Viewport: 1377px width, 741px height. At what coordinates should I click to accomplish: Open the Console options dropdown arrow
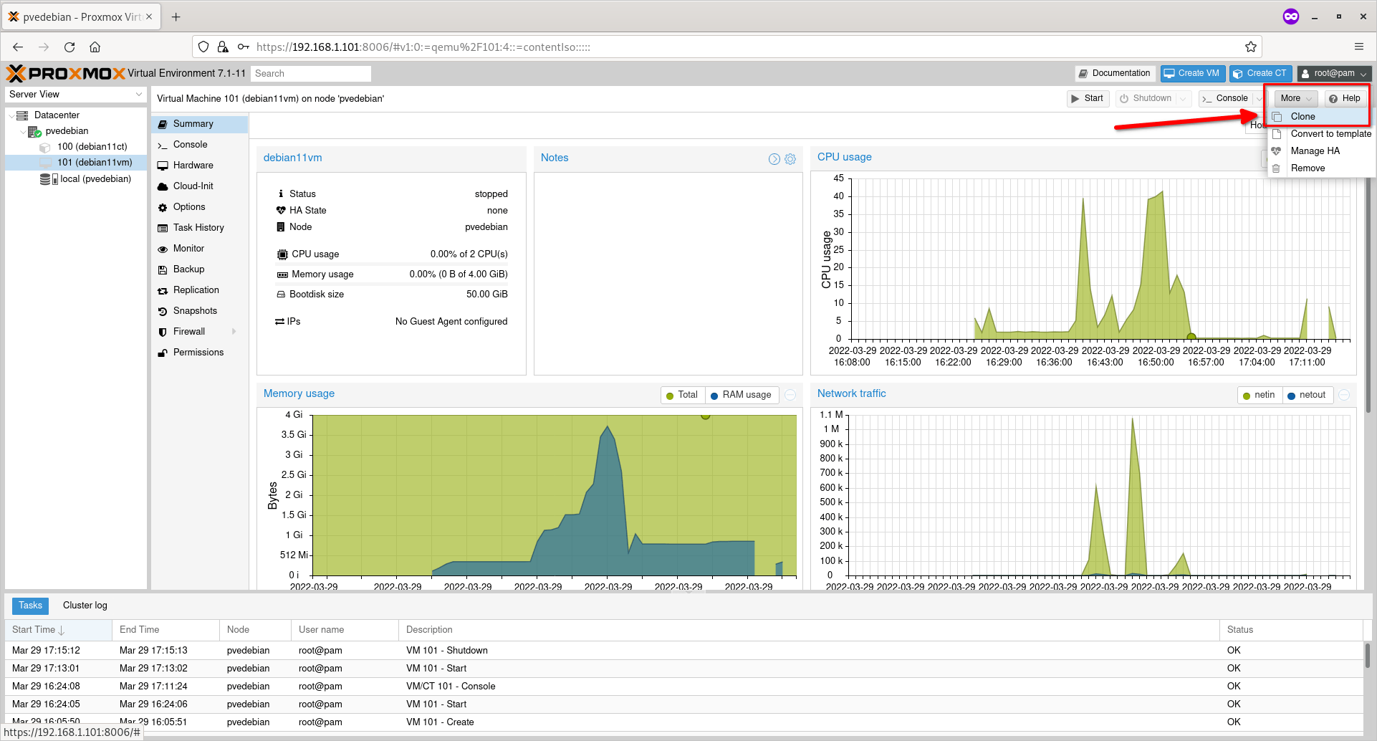point(1259,99)
